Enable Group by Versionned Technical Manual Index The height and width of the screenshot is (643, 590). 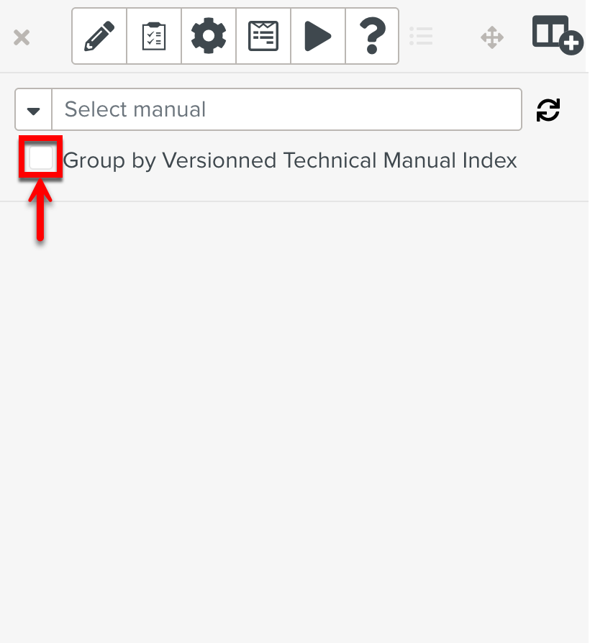point(40,157)
